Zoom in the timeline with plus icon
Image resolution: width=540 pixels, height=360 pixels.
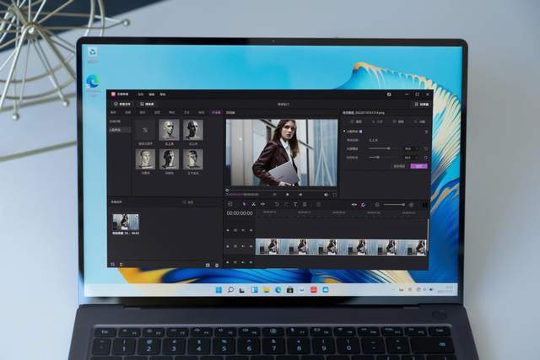click(x=411, y=205)
